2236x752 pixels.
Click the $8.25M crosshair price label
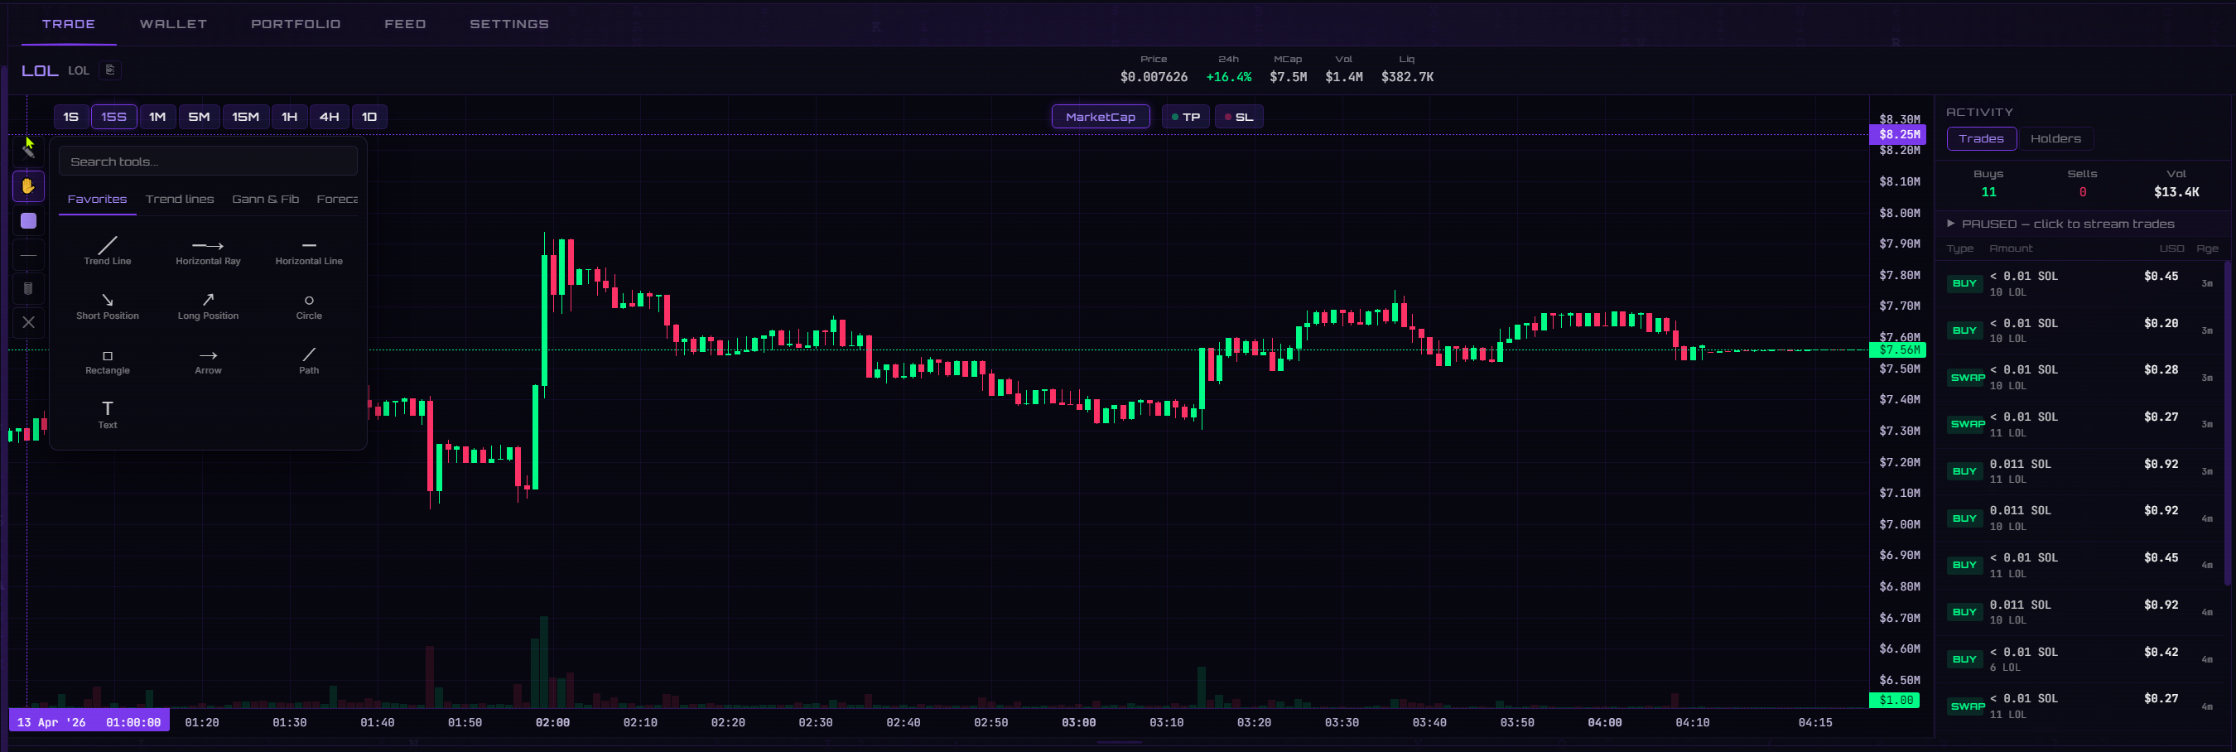point(1897,135)
